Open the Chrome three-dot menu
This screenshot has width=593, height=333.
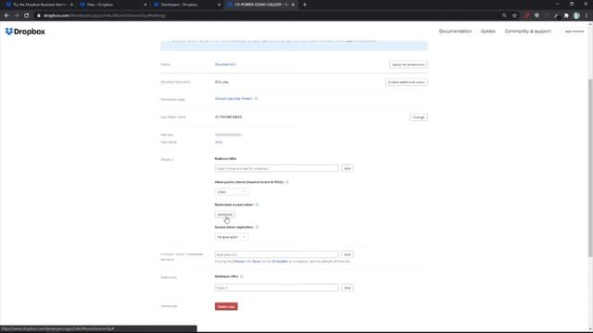tap(587, 16)
